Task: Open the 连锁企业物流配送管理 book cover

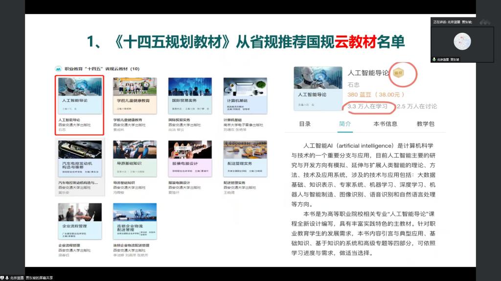Action: click(135, 221)
